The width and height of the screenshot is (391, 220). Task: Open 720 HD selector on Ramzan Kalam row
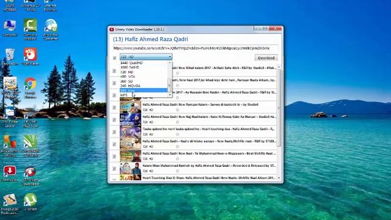click(x=148, y=110)
